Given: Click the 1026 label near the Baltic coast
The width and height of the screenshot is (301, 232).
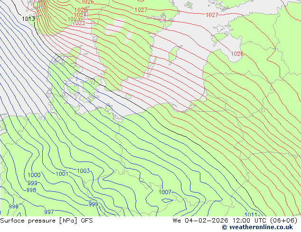Looking at the screenshot, I should (x=237, y=54).
